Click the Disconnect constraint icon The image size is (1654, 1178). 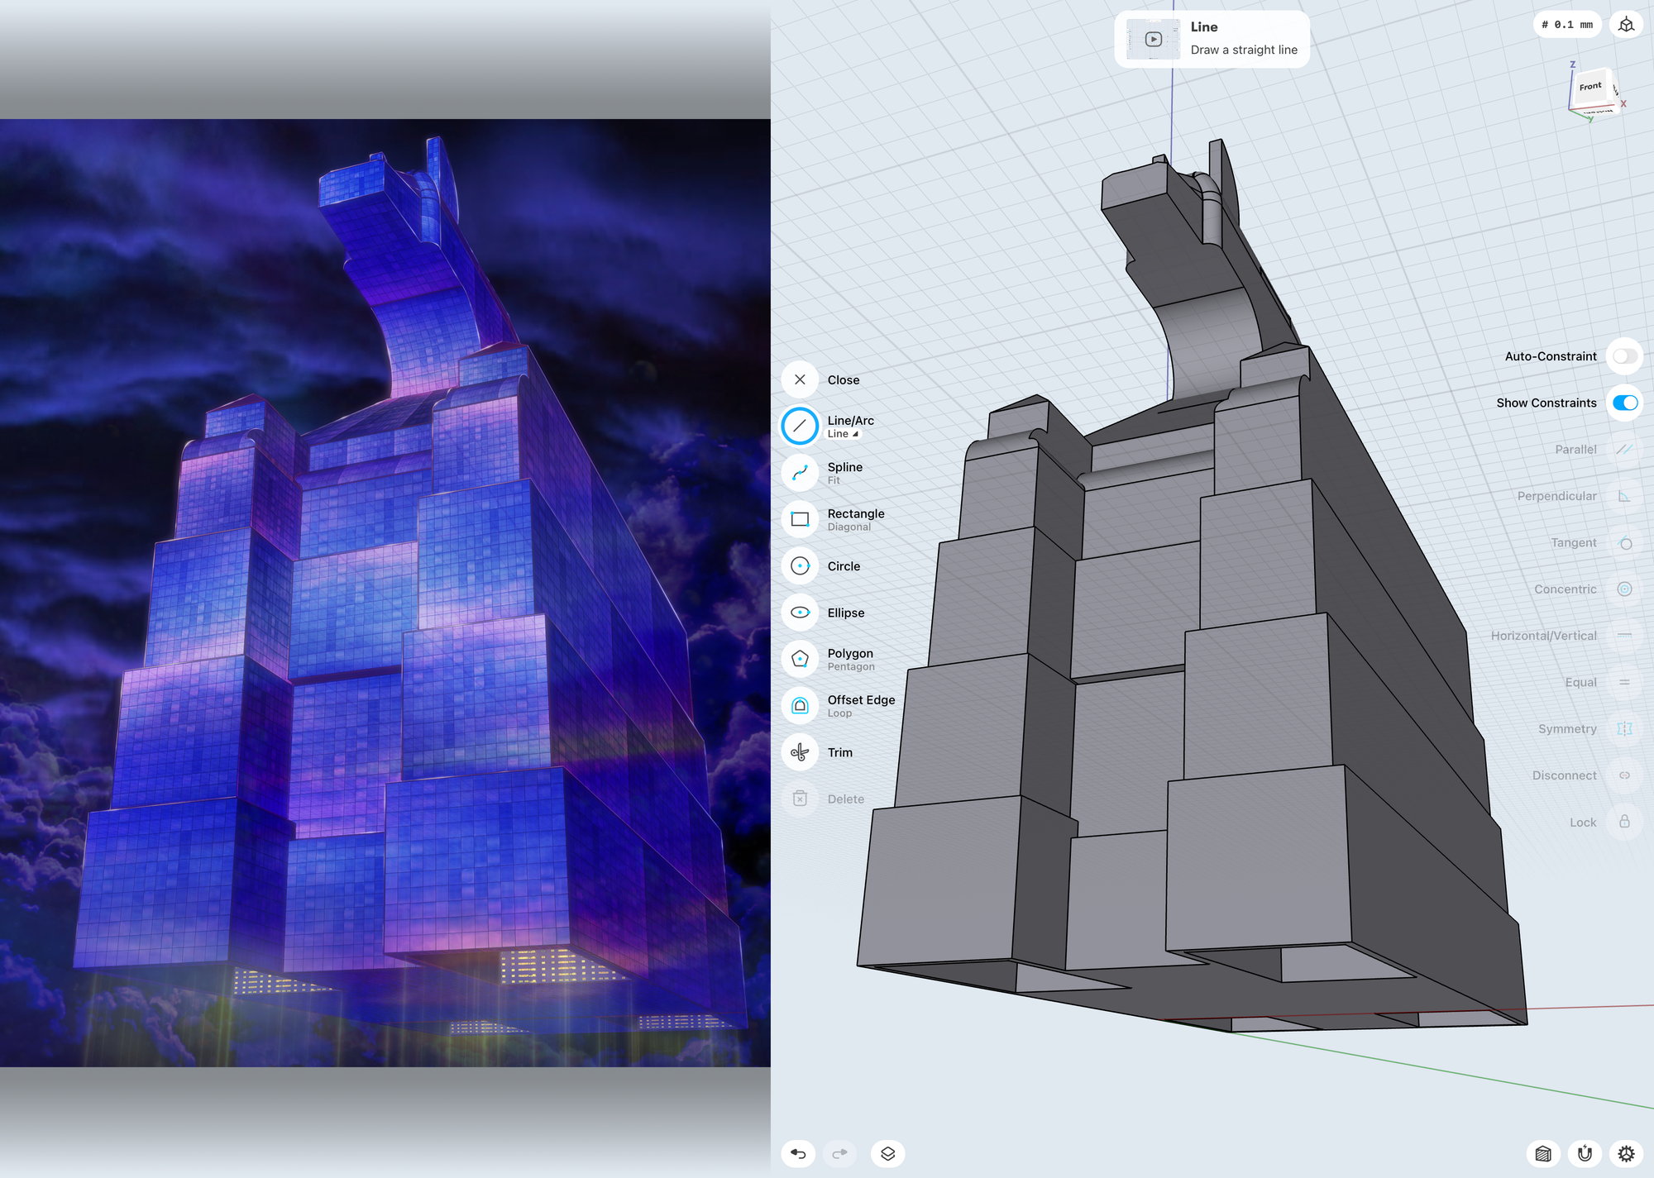[x=1624, y=775]
